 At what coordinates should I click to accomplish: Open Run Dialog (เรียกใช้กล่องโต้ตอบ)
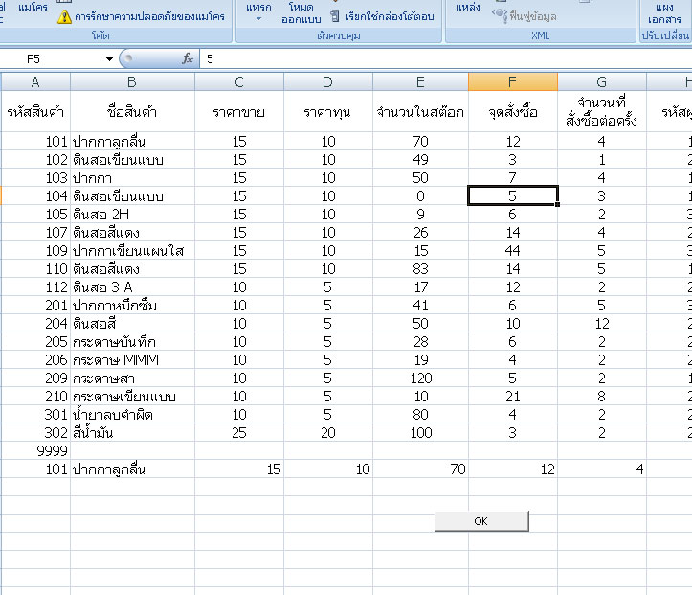point(381,17)
